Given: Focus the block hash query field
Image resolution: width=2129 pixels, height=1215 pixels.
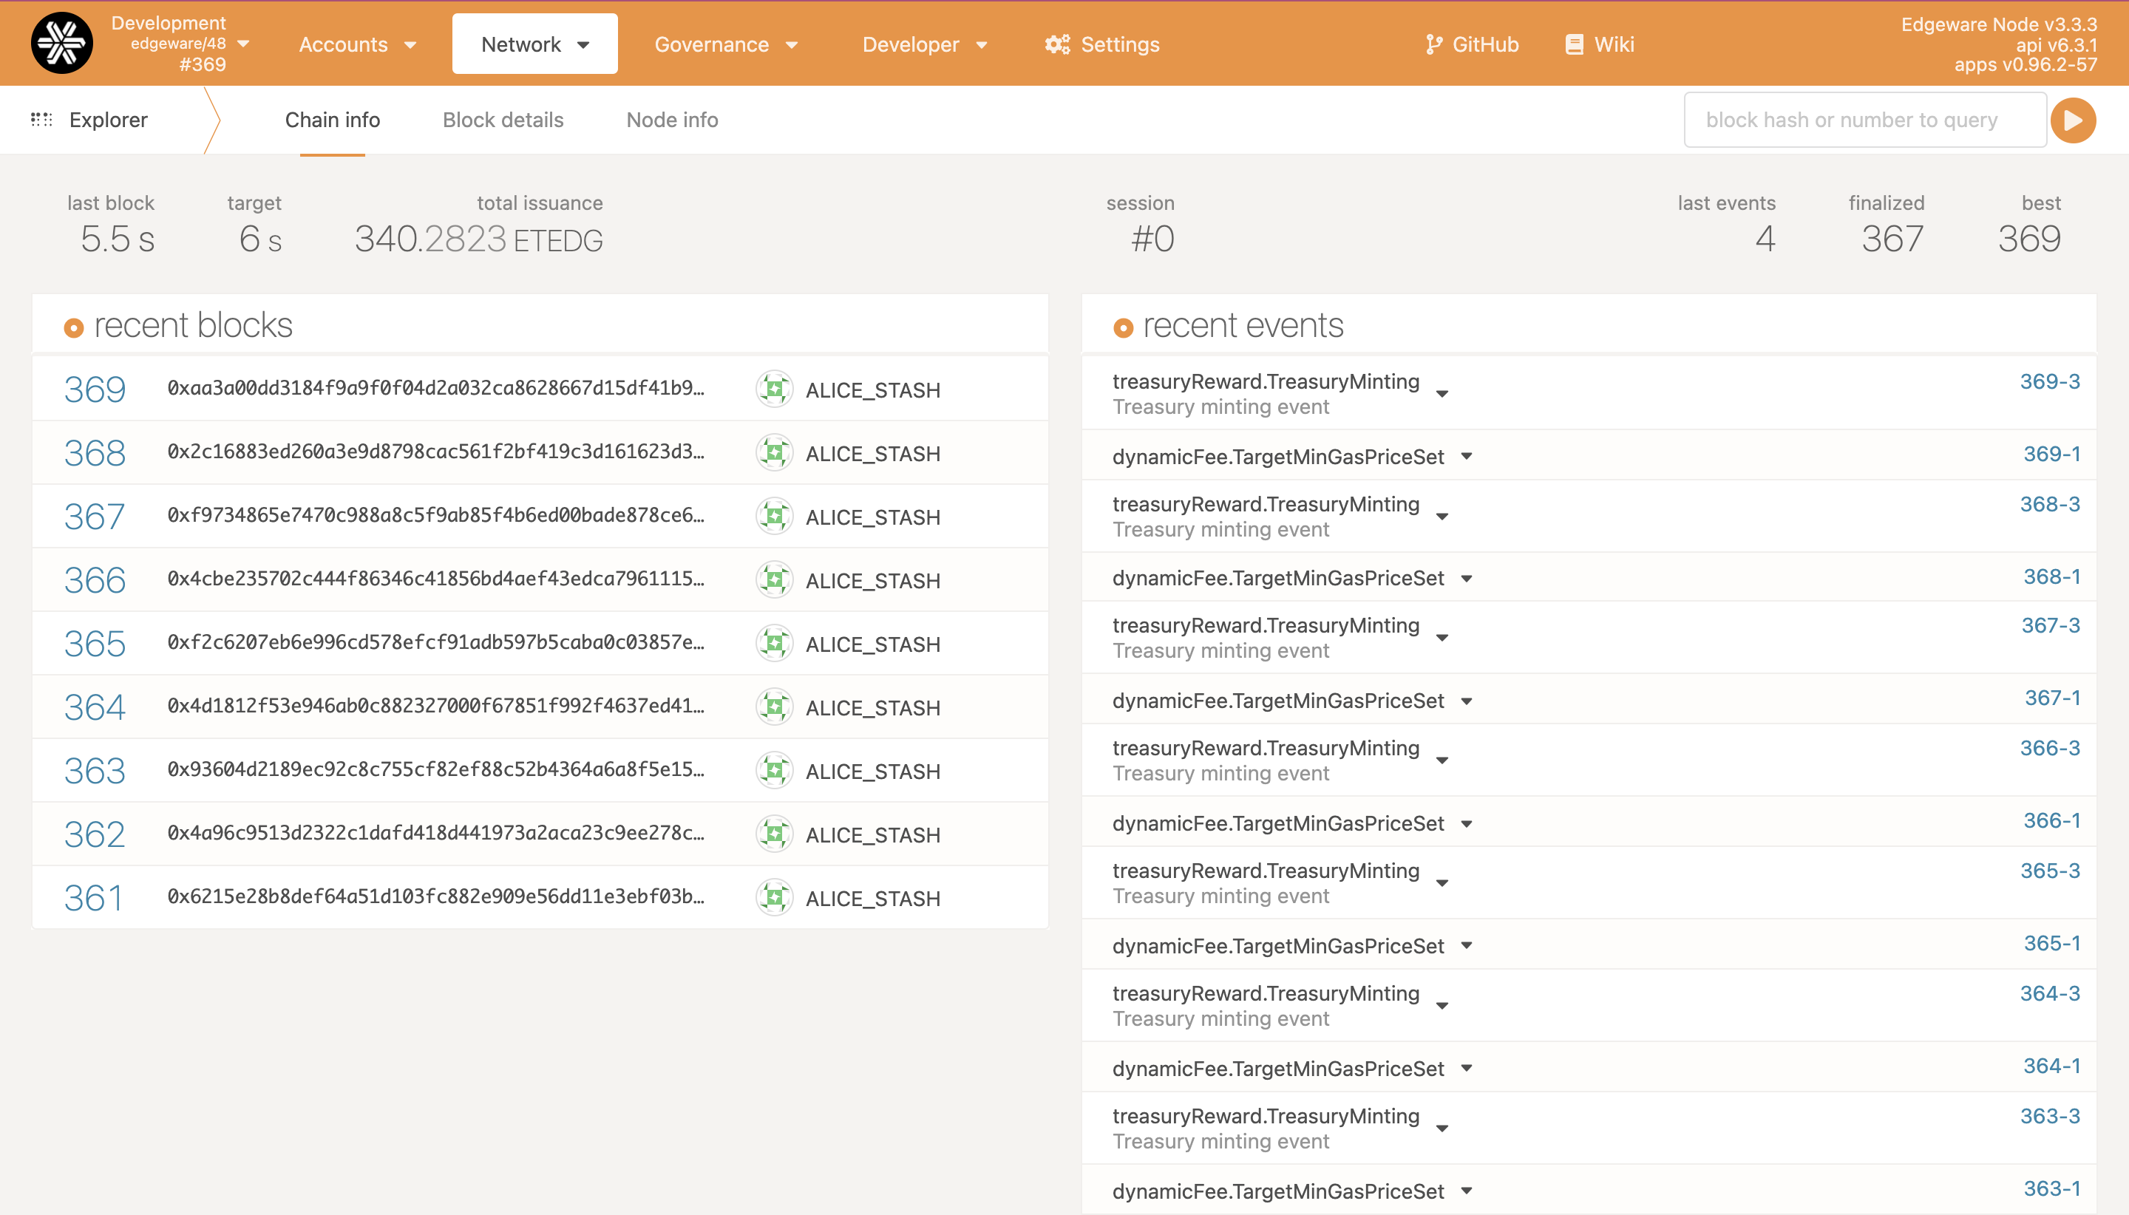Looking at the screenshot, I should pos(1864,120).
